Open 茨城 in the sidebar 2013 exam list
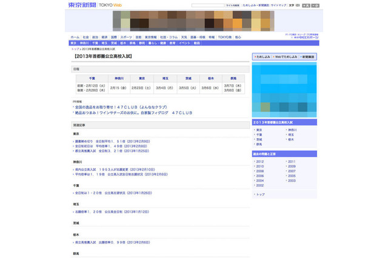This screenshot has width=388, height=258. (259, 140)
